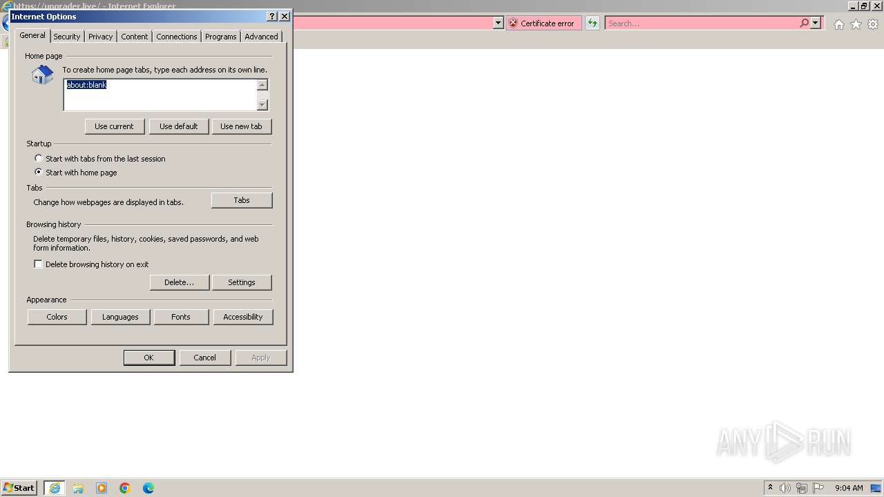Open the Action Center flag icon
The height and width of the screenshot is (497, 884).
pos(818,488)
